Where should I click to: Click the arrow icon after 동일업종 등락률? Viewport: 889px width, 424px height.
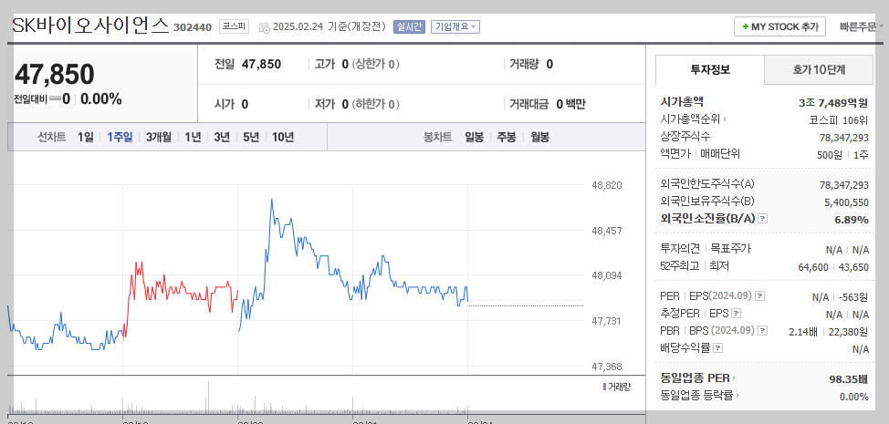click(738, 395)
